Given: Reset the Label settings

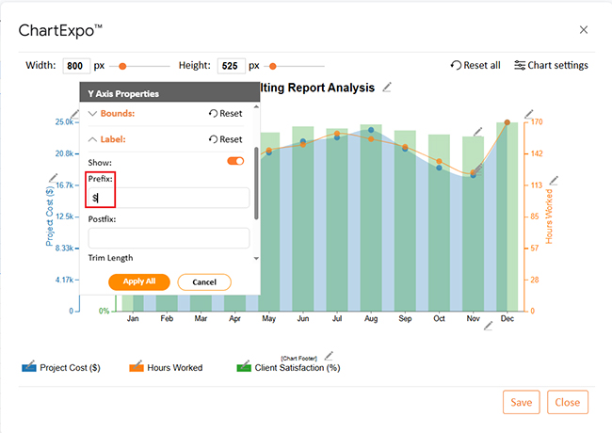Looking at the screenshot, I should pyautogui.click(x=225, y=139).
